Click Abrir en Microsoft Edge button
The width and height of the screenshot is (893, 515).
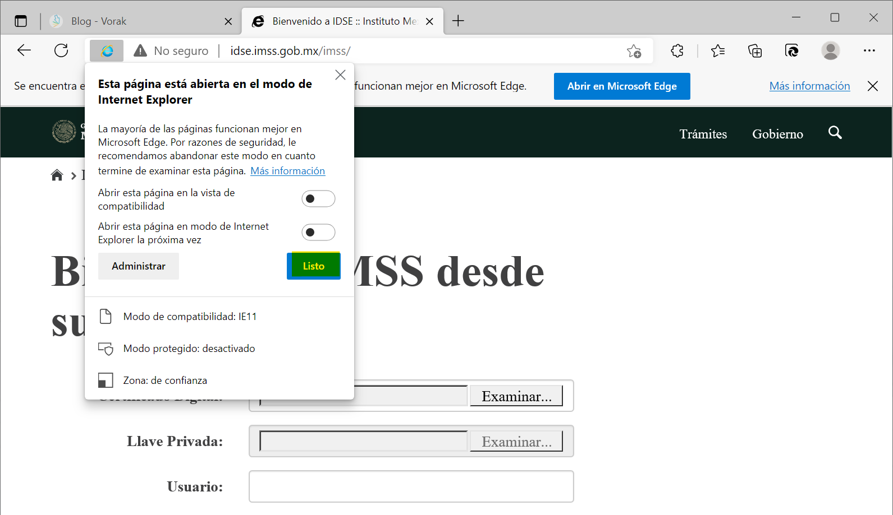(x=622, y=86)
